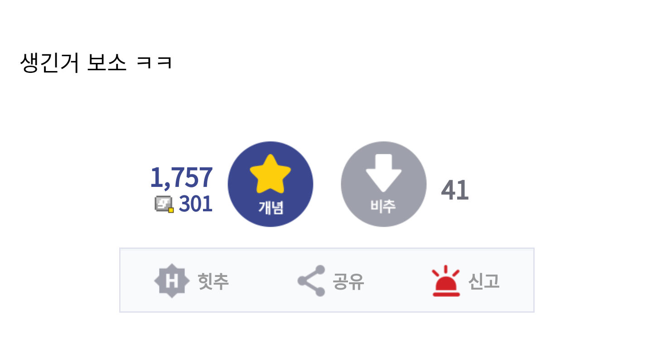The height and width of the screenshot is (343, 652).
Task: Click the small fixed-nick icon beside 301
Action: point(164,204)
